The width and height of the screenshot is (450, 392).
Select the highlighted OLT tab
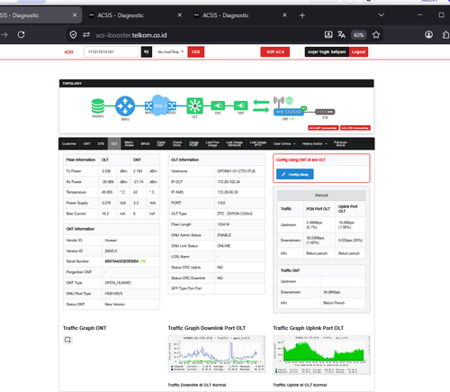point(114,144)
